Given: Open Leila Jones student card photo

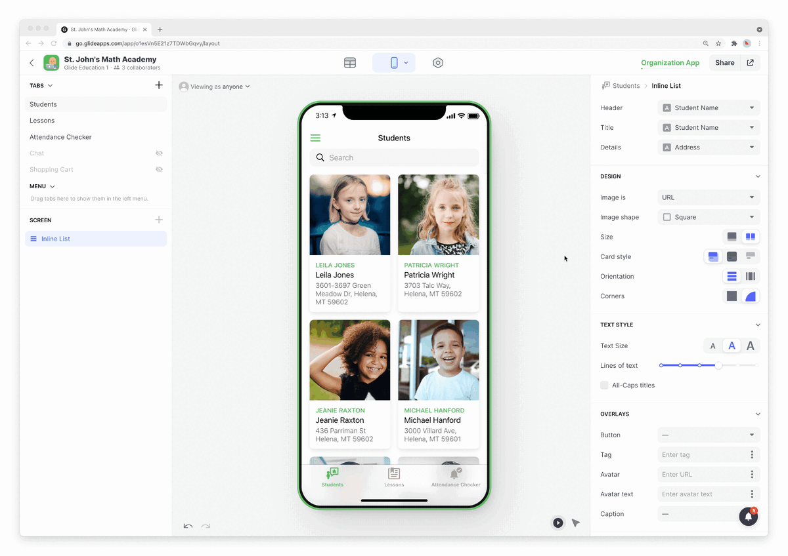Looking at the screenshot, I should pos(350,214).
